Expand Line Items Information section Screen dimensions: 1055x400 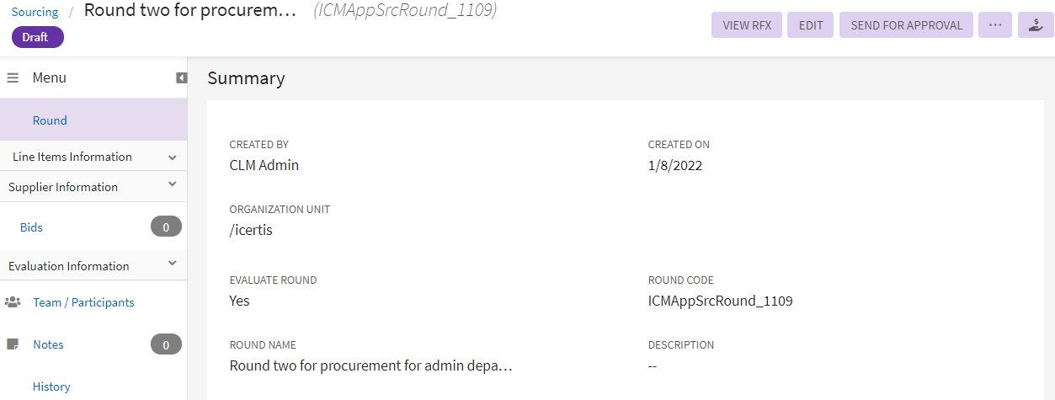pyautogui.click(x=172, y=157)
